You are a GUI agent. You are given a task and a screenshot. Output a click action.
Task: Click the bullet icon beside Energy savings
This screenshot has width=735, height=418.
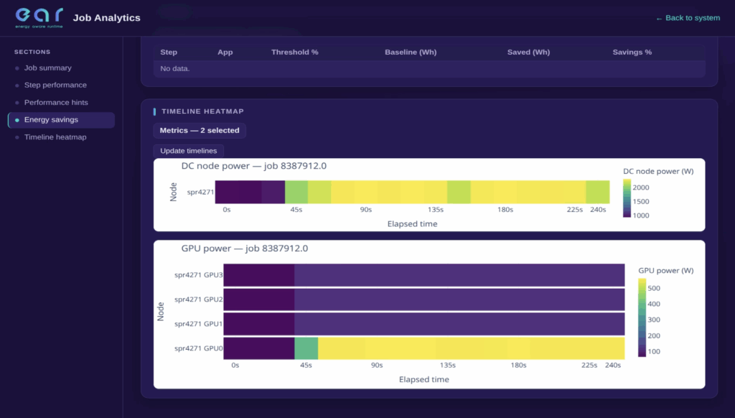coord(17,120)
